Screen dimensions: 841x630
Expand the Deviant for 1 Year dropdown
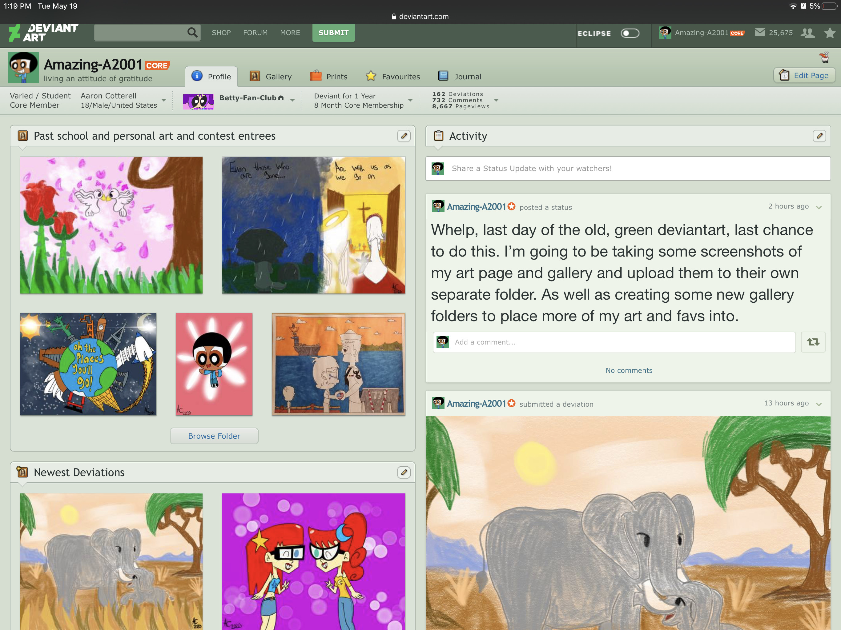[411, 100]
